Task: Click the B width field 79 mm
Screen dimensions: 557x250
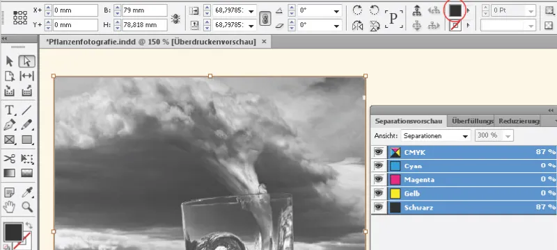Action: click(x=145, y=10)
